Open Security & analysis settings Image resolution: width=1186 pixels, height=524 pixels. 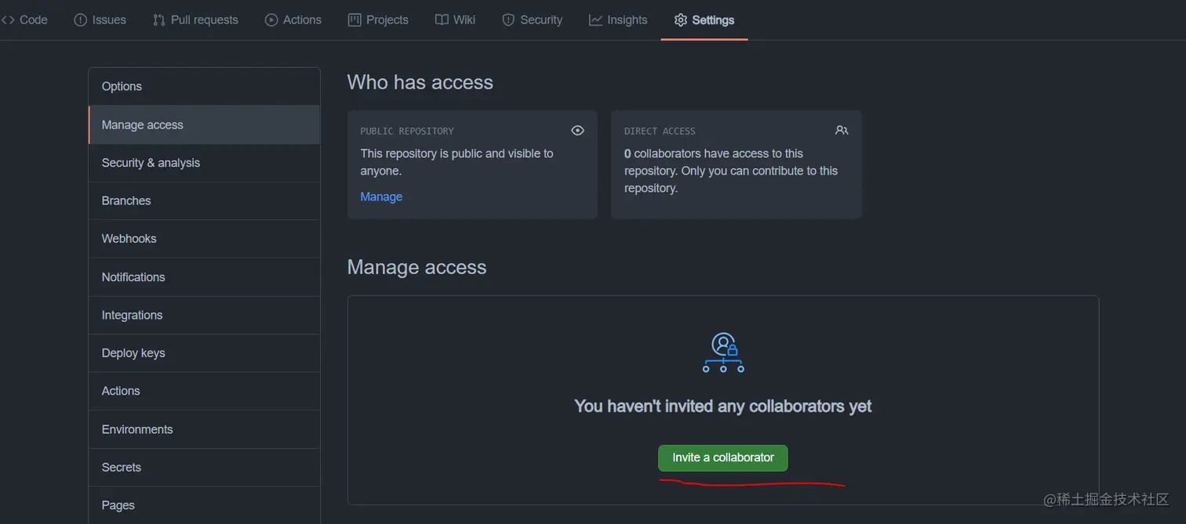(x=204, y=163)
